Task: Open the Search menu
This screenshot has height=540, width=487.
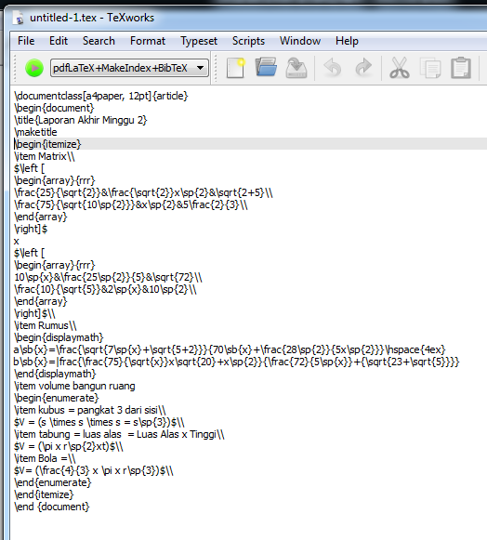Action: (99, 41)
